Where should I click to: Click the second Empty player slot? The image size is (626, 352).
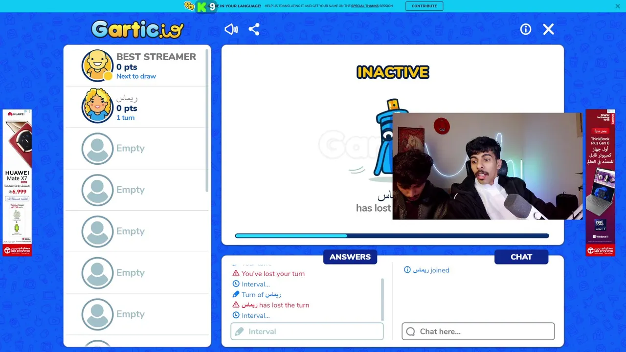(137, 190)
